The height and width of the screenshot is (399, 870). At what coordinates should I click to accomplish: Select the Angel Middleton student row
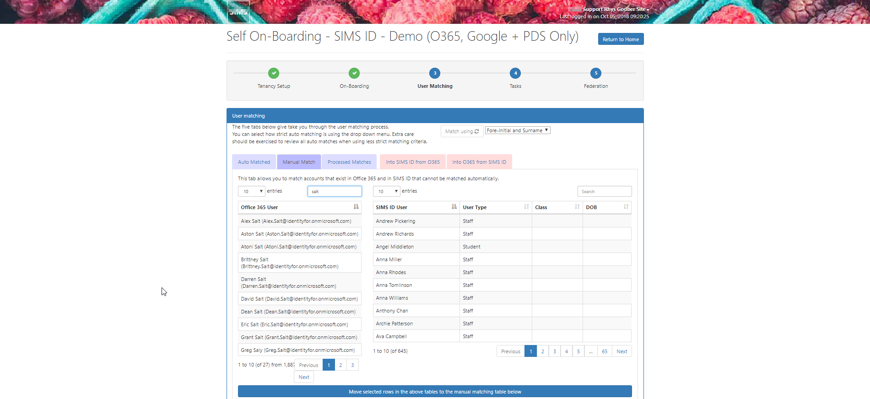(x=502, y=247)
